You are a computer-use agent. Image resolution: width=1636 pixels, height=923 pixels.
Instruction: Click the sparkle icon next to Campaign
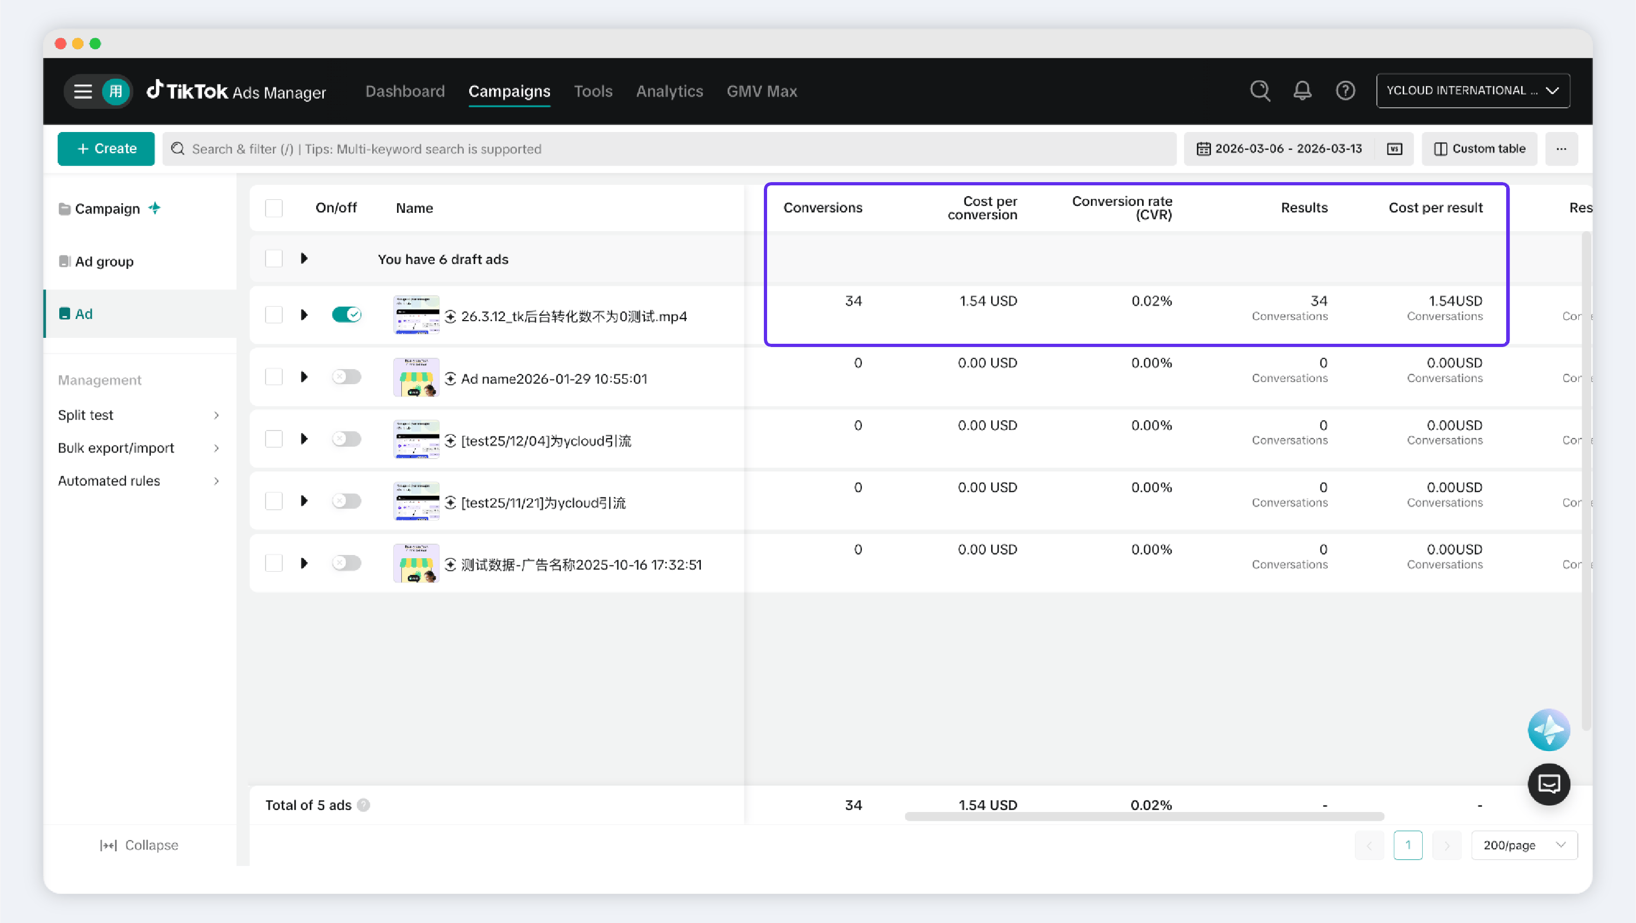coord(154,208)
